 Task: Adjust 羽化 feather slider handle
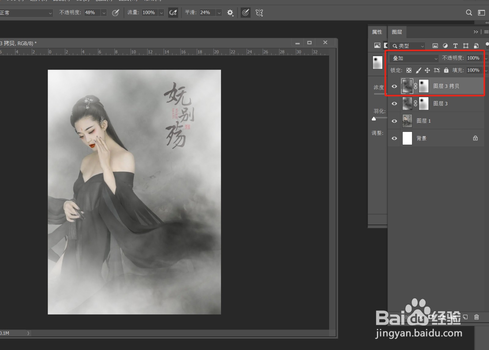coord(374,119)
